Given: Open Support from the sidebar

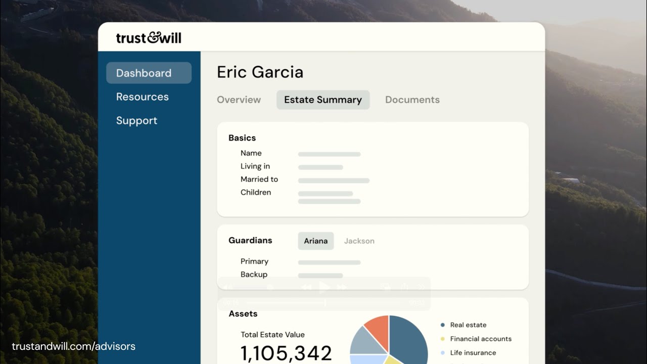Looking at the screenshot, I should (x=136, y=120).
